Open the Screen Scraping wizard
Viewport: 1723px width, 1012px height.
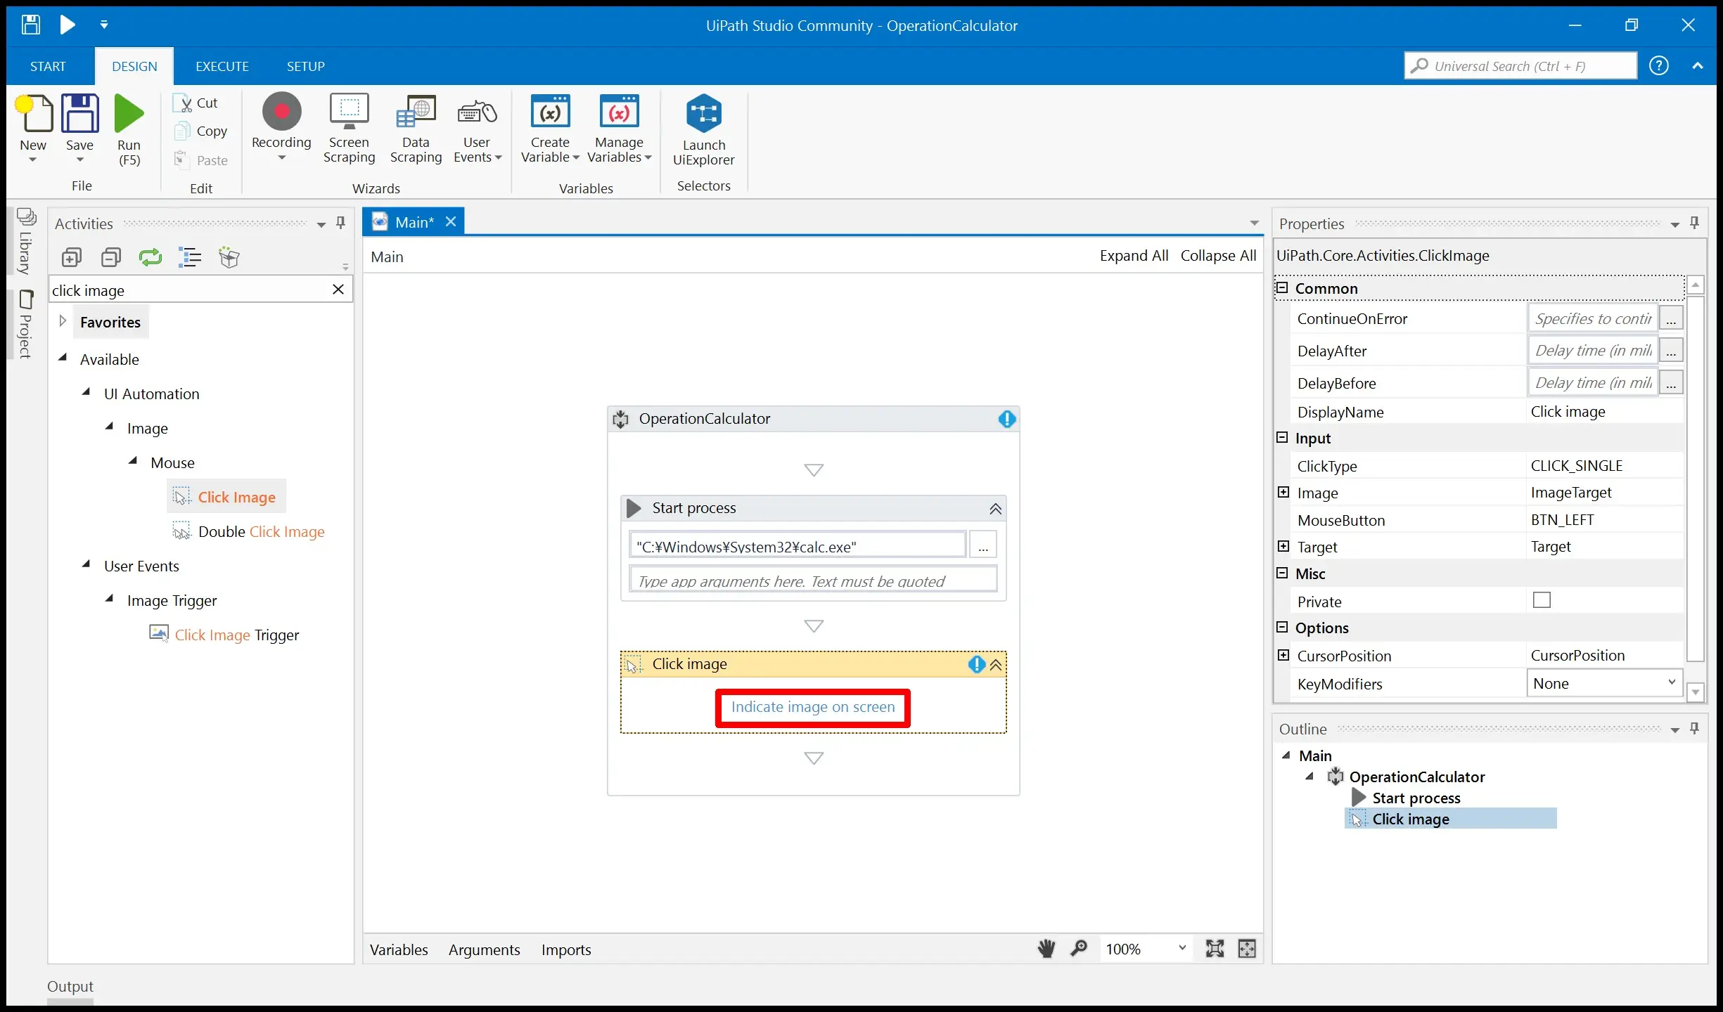(349, 129)
